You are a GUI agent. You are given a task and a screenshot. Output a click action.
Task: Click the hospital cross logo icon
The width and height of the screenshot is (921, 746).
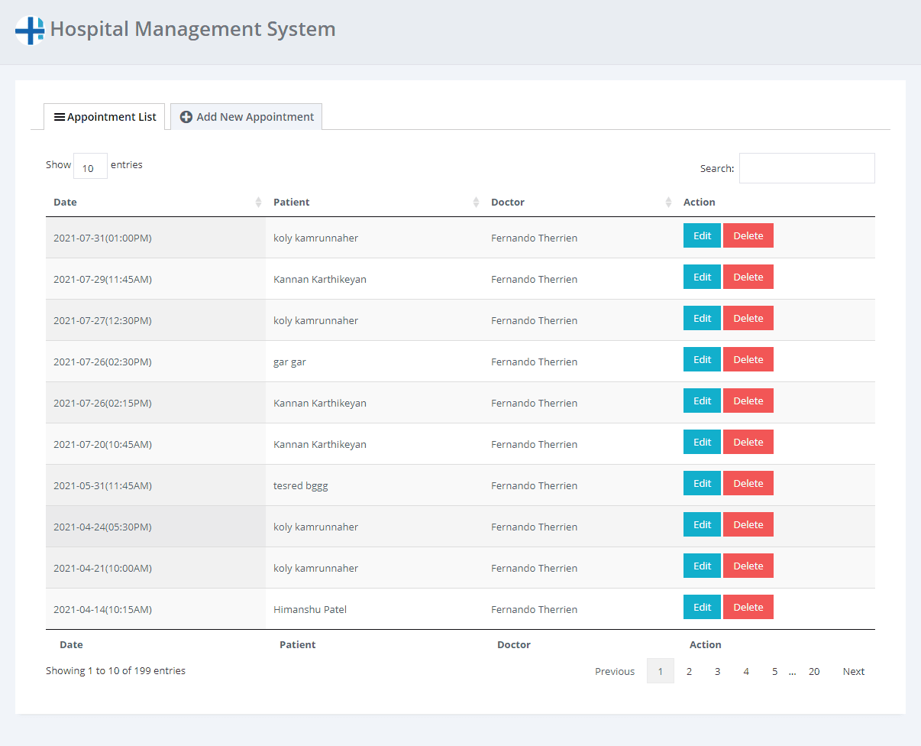(30, 31)
